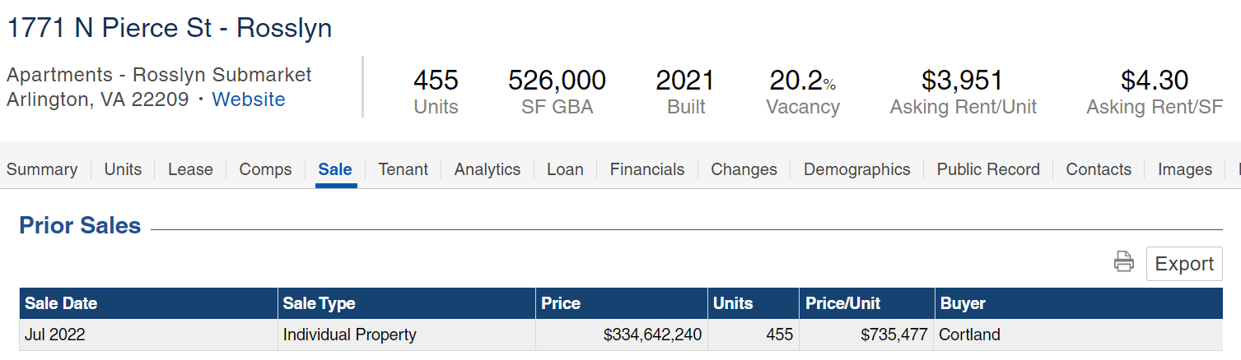The image size is (1241, 360).
Task: Select the Comps tab
Action: pos(265,169)
